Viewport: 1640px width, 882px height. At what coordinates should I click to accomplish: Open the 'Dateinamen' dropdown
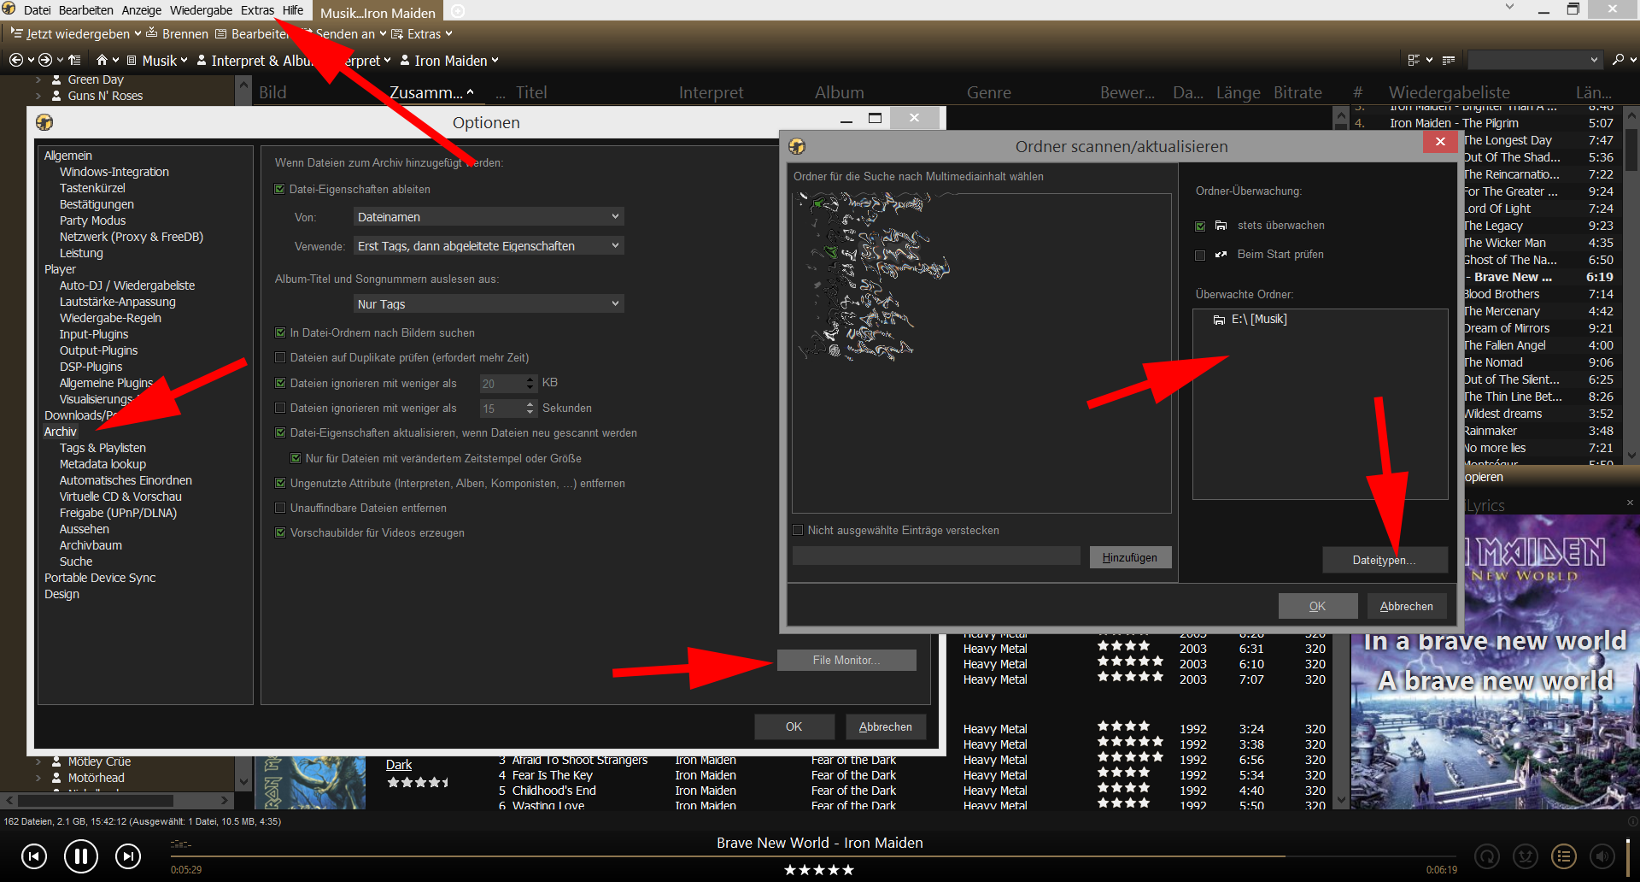(488, 217)
